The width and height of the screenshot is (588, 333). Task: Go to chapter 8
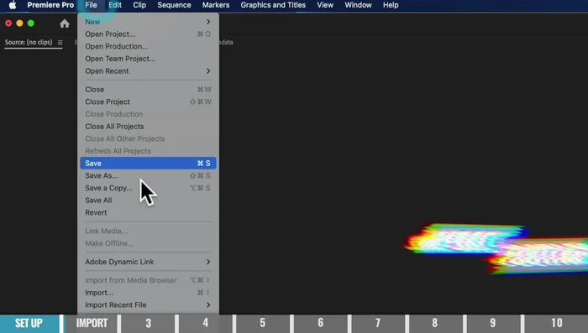(x=435, y=323)
